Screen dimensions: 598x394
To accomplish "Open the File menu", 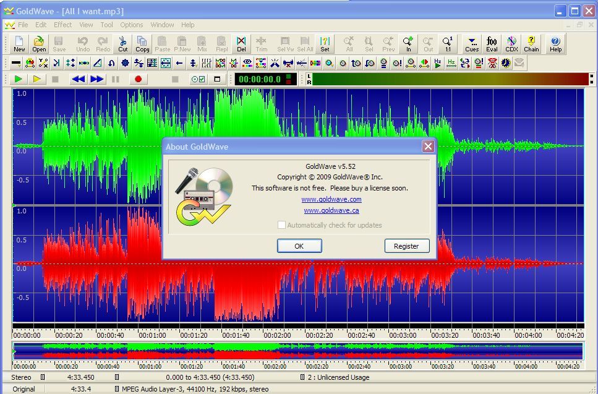I will point(23,25).
